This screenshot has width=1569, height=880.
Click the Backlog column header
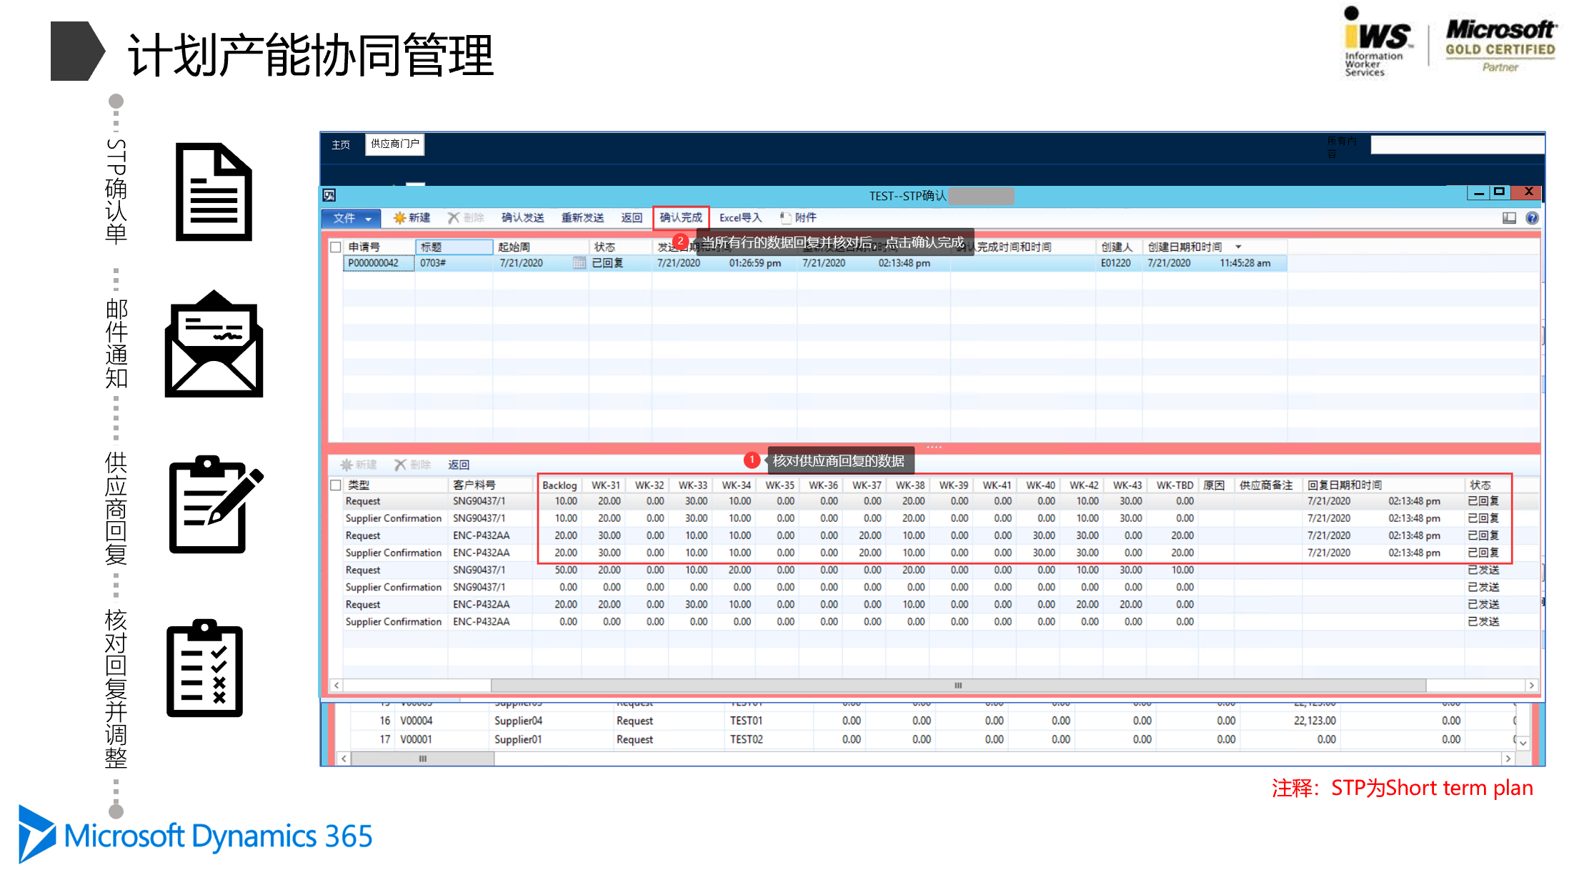click(x=559, y=485)
